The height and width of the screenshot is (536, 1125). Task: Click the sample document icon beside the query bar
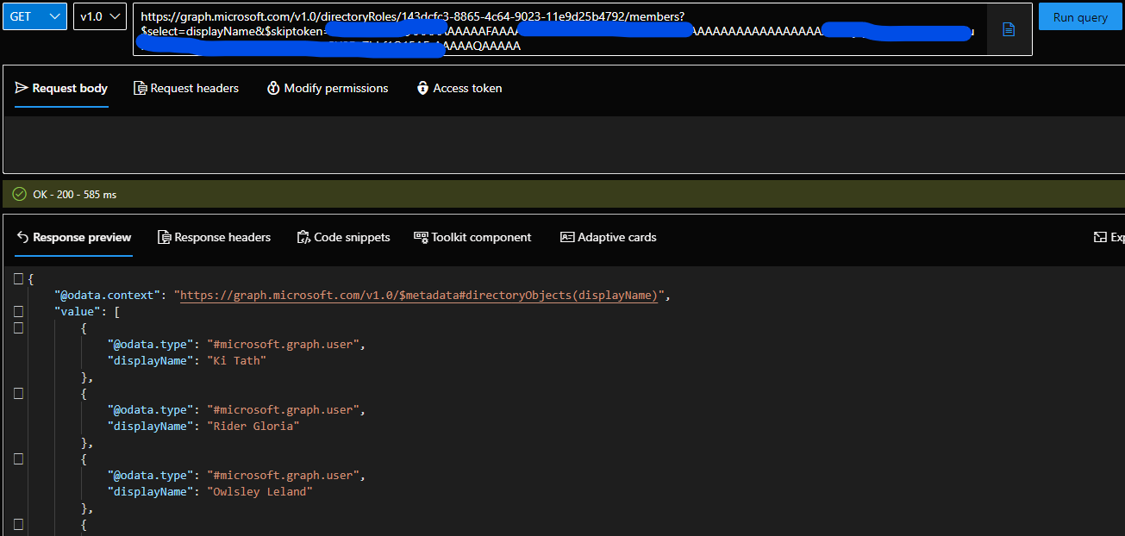[1009, 28]
